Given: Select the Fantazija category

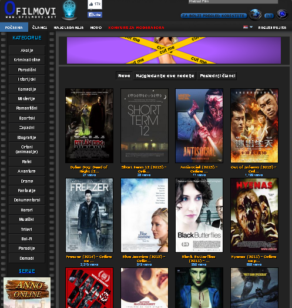Looking at the screenshot, I should coord(27,191).
